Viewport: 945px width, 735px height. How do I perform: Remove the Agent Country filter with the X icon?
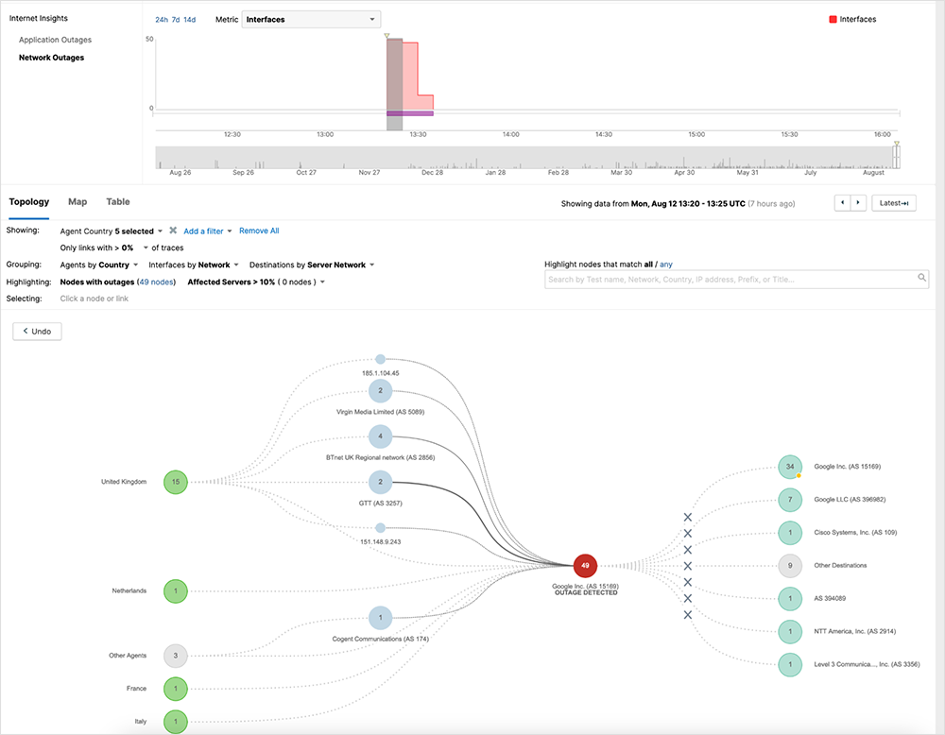pyautogui.click(x=173, y=231)
